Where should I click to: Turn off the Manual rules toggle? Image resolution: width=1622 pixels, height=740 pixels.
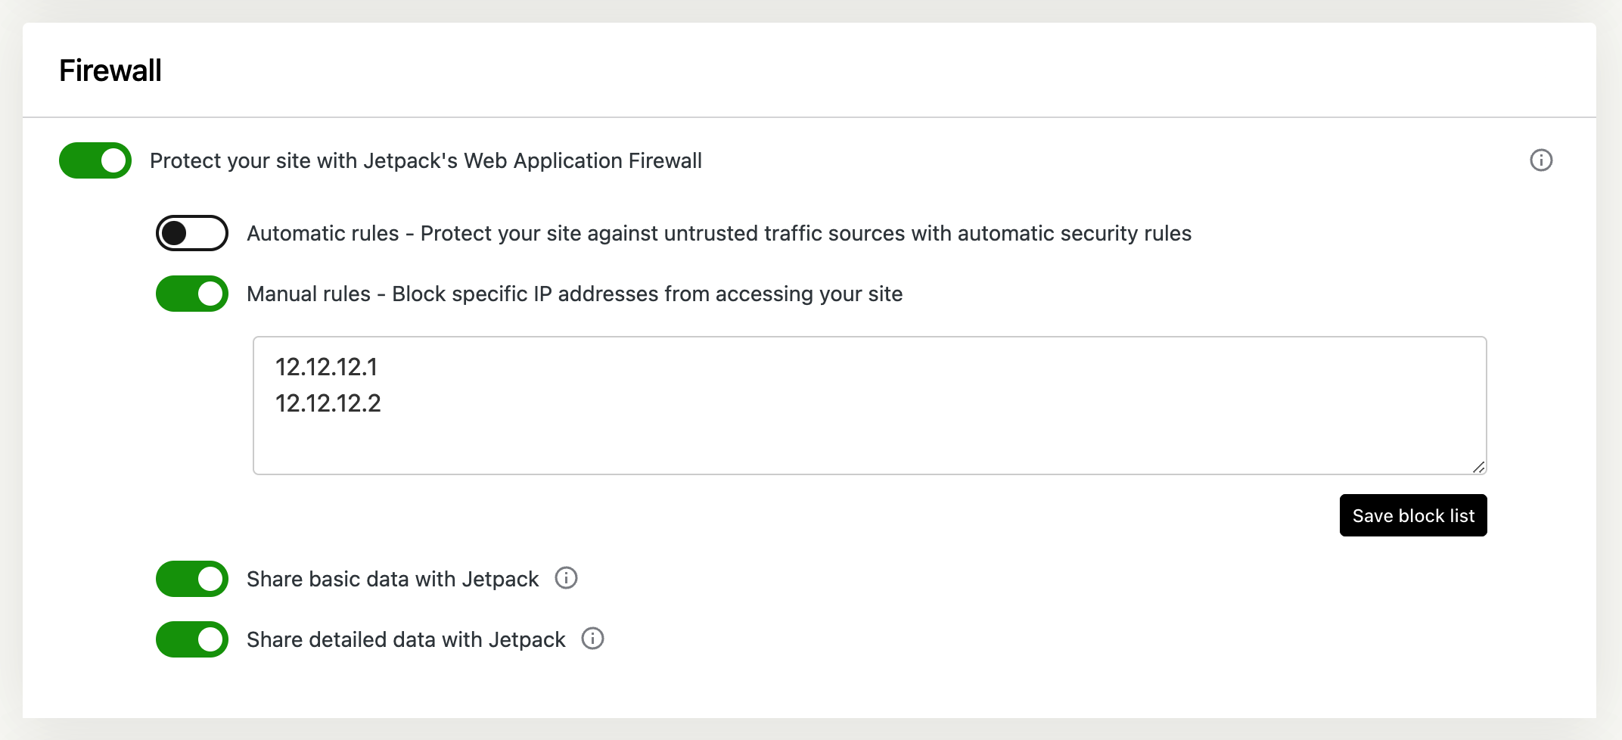[x=192, y=294]
